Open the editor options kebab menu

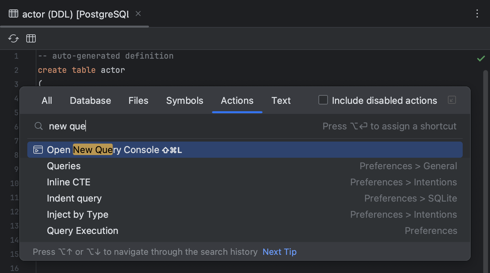(x=477, y=14)
